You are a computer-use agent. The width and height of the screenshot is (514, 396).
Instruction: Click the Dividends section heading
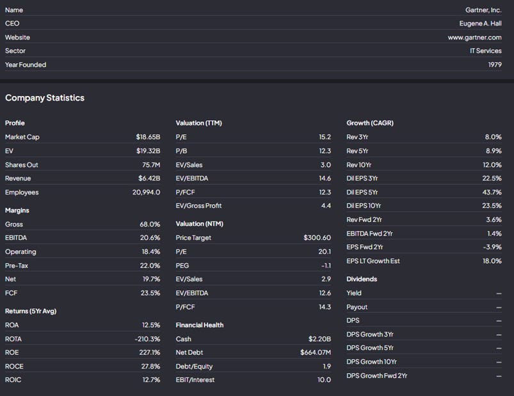pos(362,279)
